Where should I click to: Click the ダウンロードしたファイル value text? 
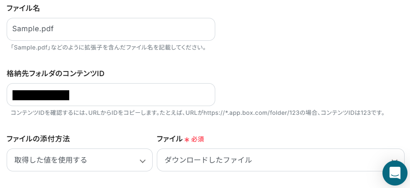click(208, 160)
